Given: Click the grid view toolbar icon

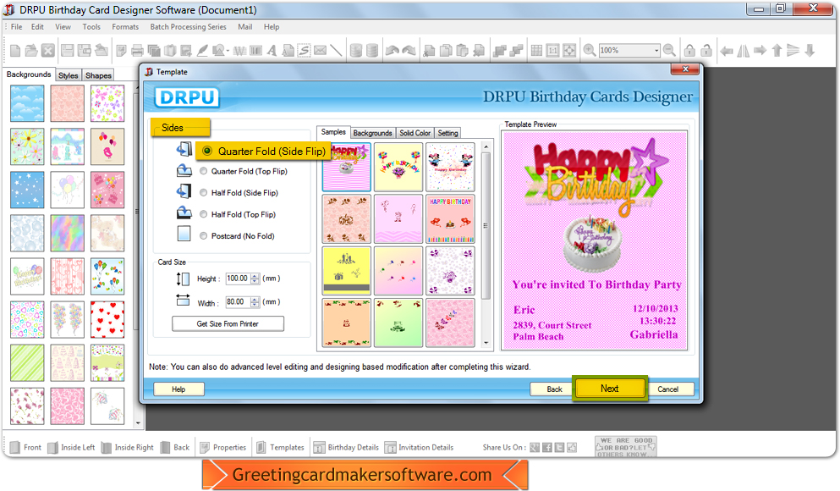Looking at the screenshot, I should 536,51.
